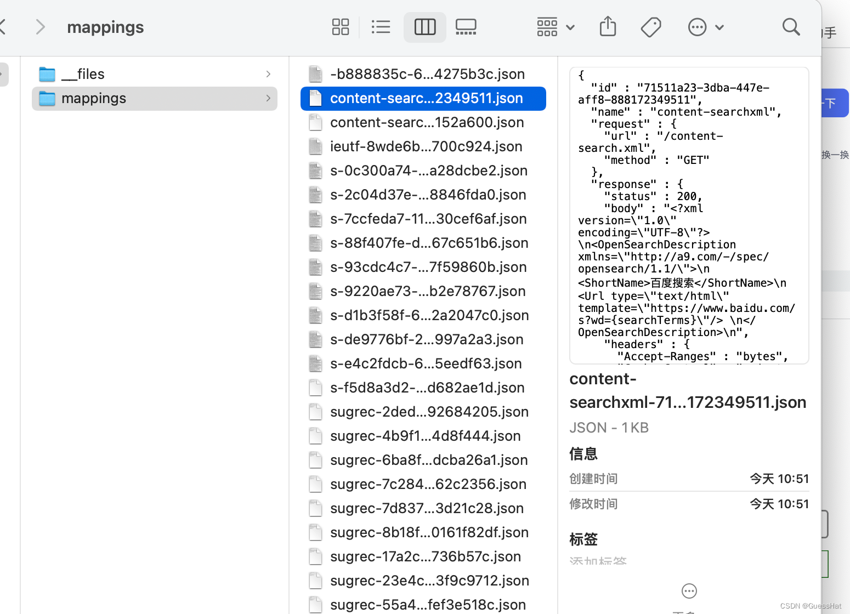
Task: Click the 添加标签 tag input field
Action: (x=598, y=561)
